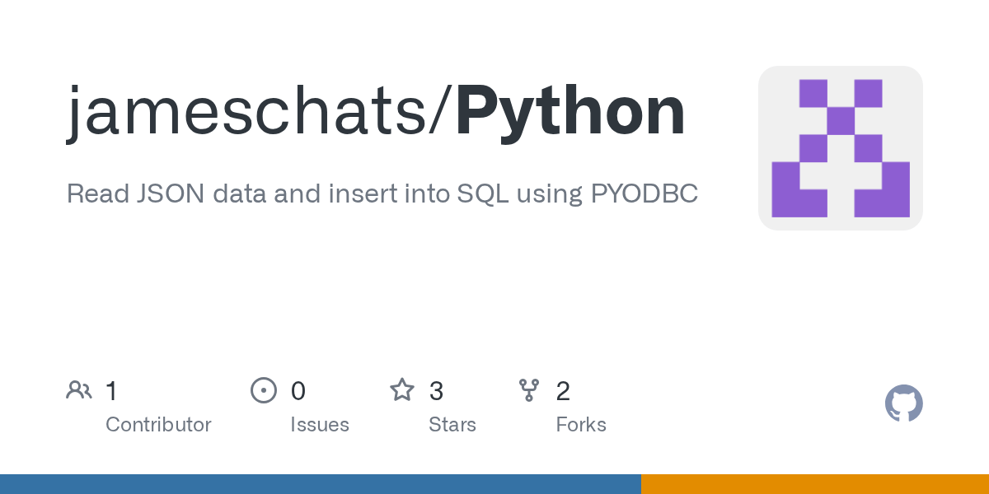Click the contributor count "1"
Viewport: 989px width, 494px height.
tap(111, 391)
